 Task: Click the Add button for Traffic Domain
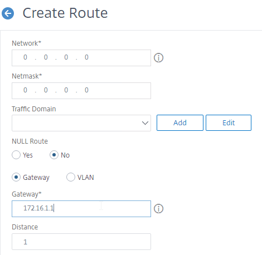click(180, 122)
